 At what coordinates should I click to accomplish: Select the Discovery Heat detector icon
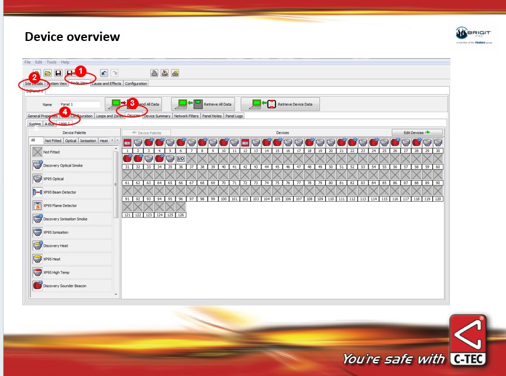coord(37,246)
